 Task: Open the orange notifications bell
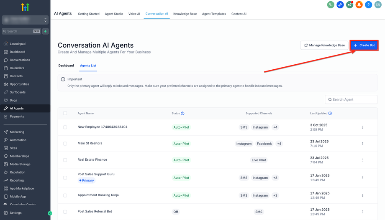(x=359, y=5)
